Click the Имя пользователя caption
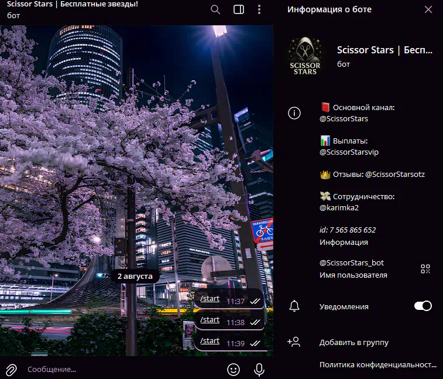The height and width of the screenshot is (379, 443). (x=353, y=275)
